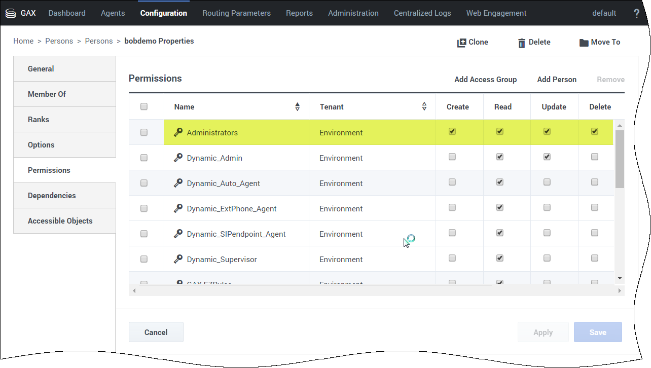Screen dimensions: 651x368
Task: Click the key icon beside Administrators
Action: (178, 132)
